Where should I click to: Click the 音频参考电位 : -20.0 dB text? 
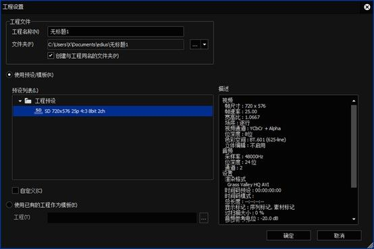(251, 219)
